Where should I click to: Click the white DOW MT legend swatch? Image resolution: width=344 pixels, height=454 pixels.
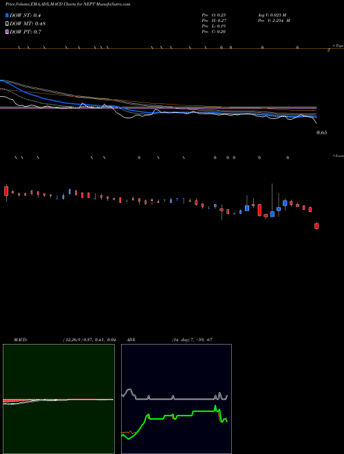[x=7, y=23]
